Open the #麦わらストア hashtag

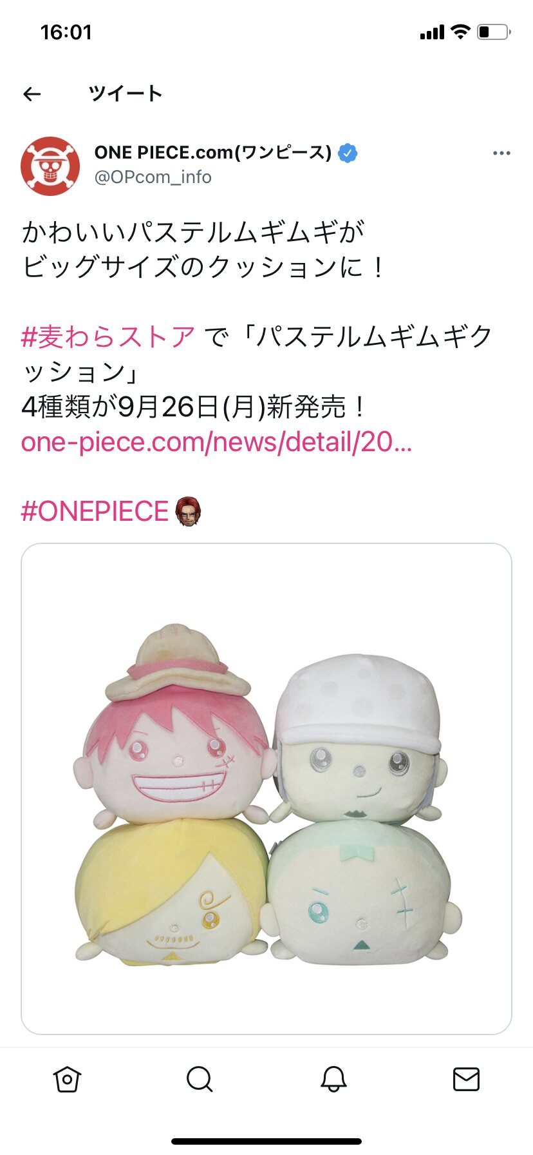click(108, 336)
